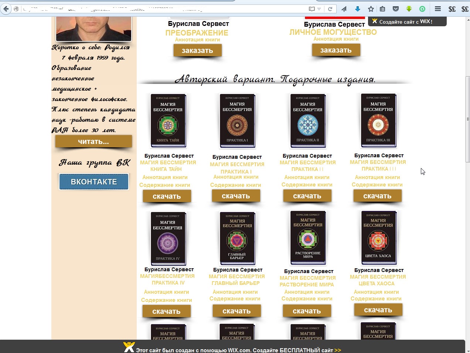
Task: Click the КНИГА ТАЙН book cover
Action: coord(168,121)
